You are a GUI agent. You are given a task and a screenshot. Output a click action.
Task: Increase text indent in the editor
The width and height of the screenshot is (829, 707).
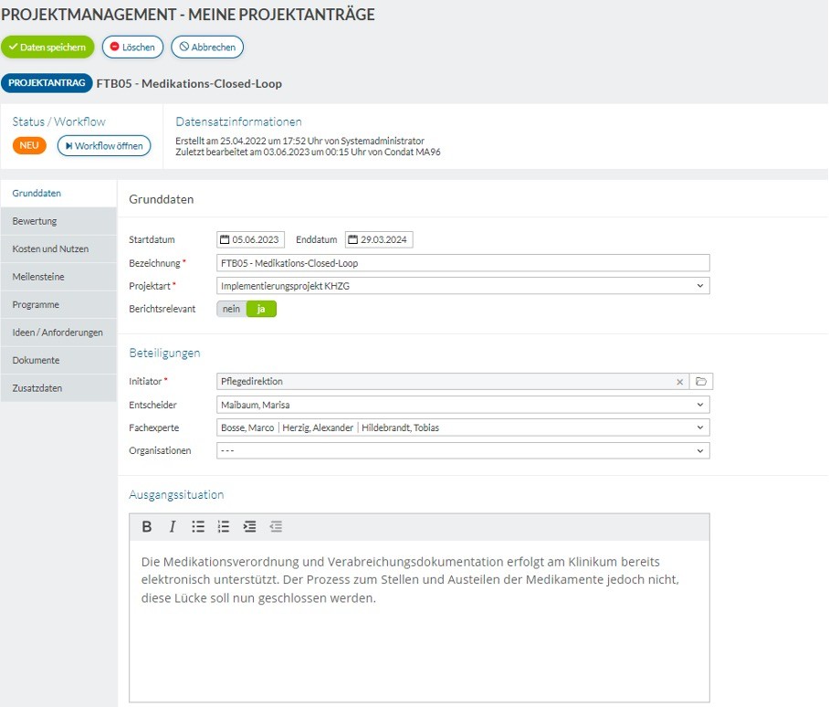coord(249,527)
